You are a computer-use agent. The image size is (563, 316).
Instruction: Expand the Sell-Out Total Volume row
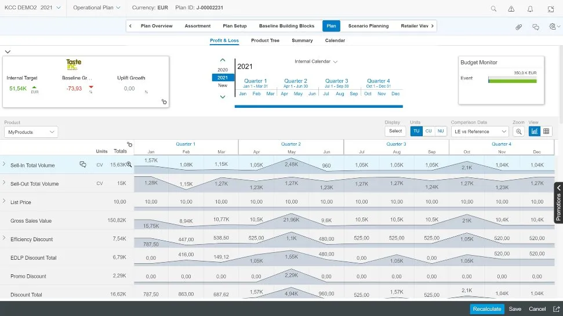[4, 183]
